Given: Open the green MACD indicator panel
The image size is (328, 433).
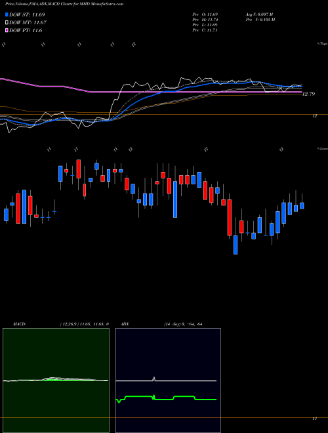Looking at the screenshot, I should pyautogui.click(x=56, y=381).
